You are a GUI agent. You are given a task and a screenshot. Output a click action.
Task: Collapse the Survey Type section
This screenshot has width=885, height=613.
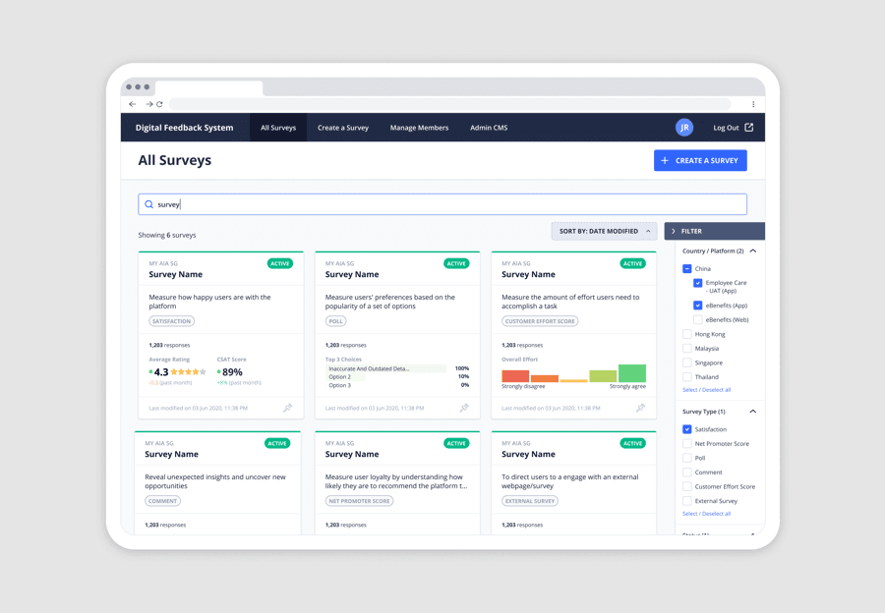(x=753, y=412)
